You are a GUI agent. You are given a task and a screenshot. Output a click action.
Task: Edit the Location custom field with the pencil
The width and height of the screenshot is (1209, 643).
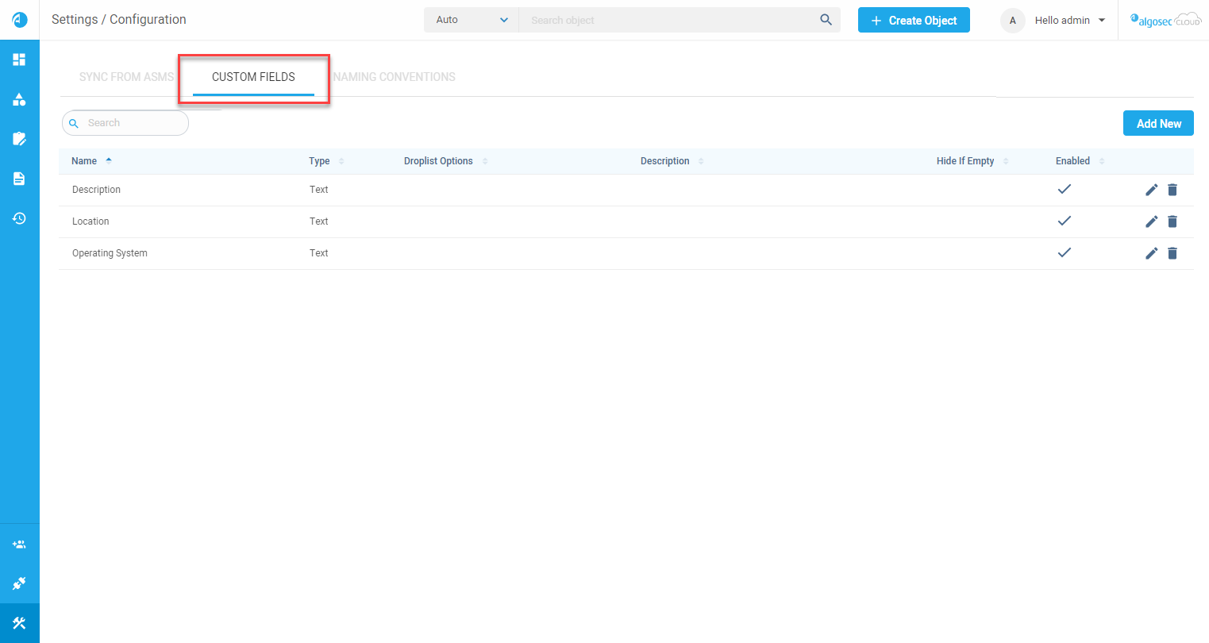[1151, 221]
